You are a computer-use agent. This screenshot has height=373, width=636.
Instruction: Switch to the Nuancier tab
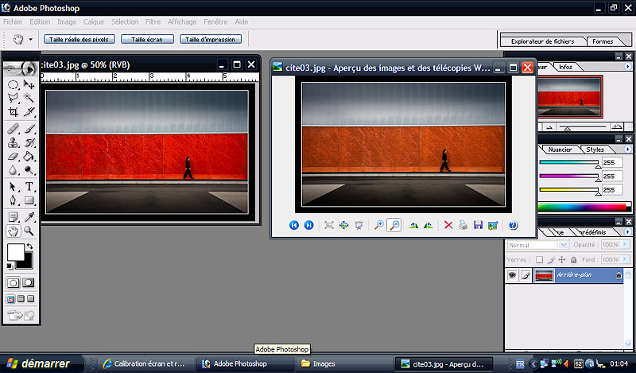coord(560,150)
